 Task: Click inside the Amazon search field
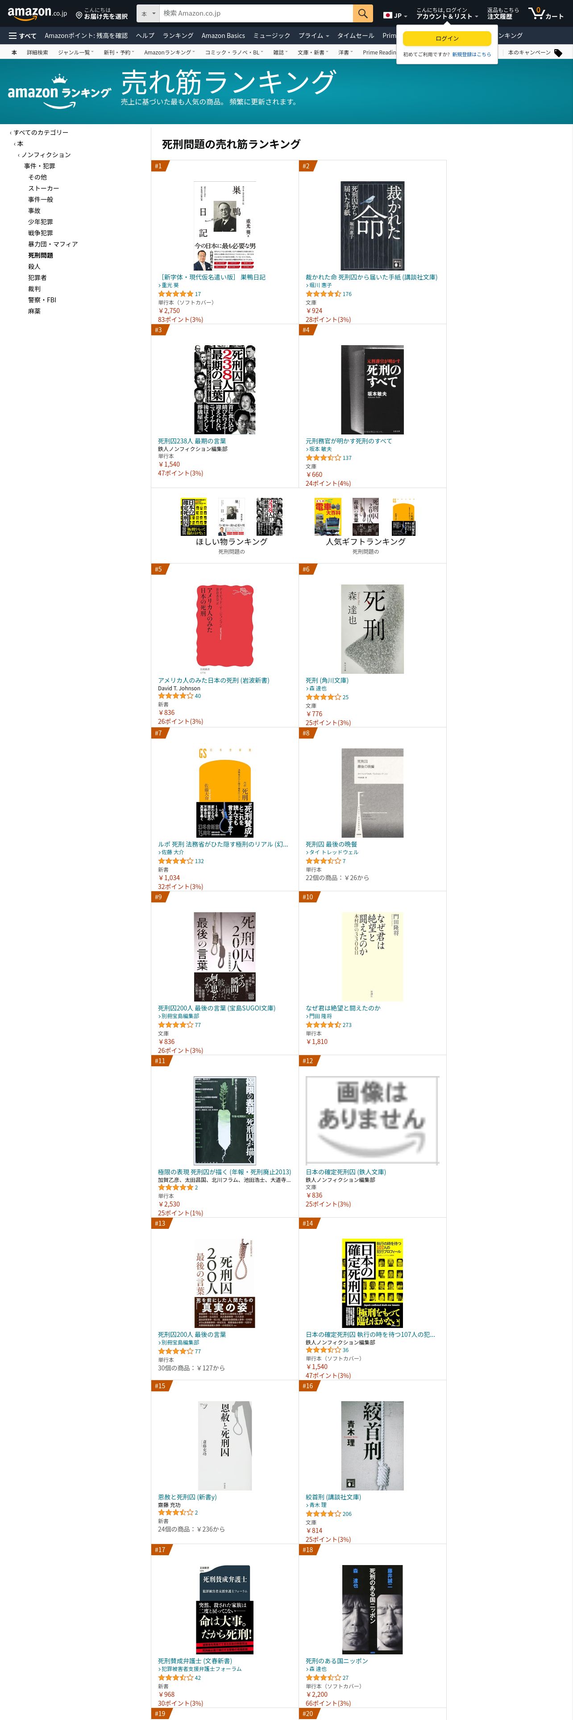pyautogui.click(x=256, y=13)
